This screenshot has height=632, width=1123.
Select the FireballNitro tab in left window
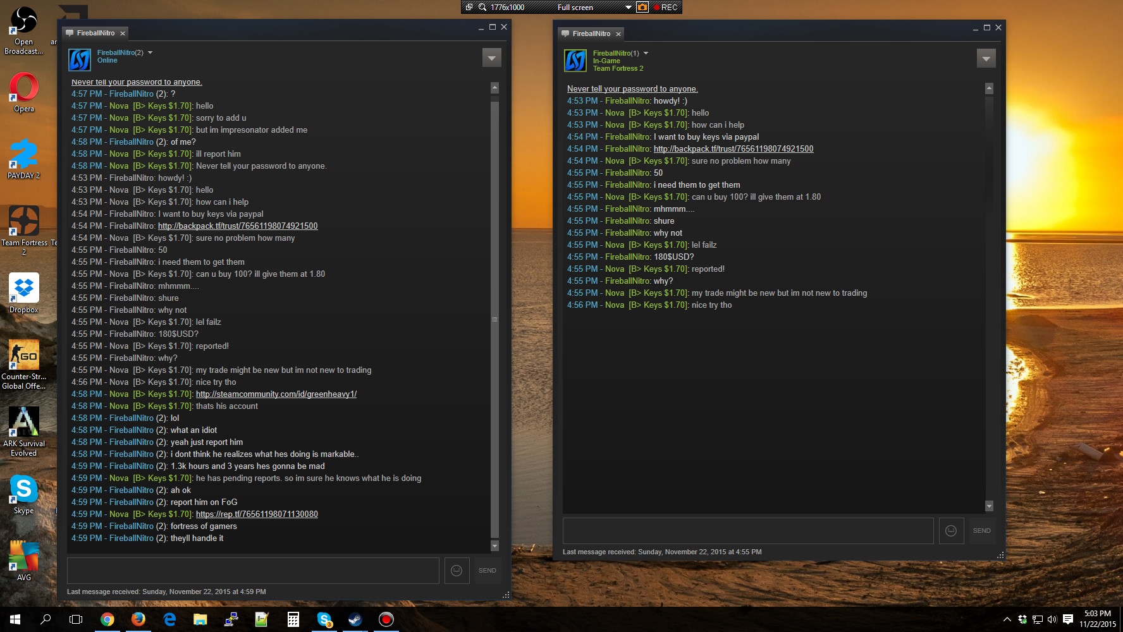click(95, 33)
